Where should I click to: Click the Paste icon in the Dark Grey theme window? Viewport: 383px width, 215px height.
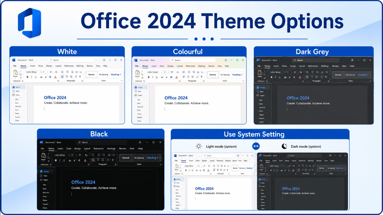coord(260,72)
